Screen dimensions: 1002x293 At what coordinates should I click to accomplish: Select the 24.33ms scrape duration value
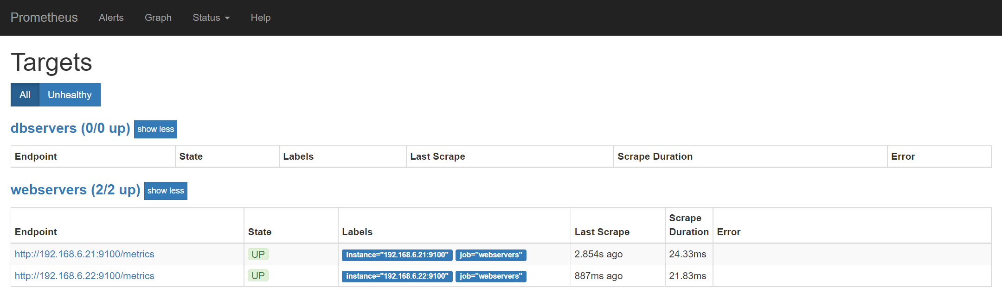tap(687, 254)
